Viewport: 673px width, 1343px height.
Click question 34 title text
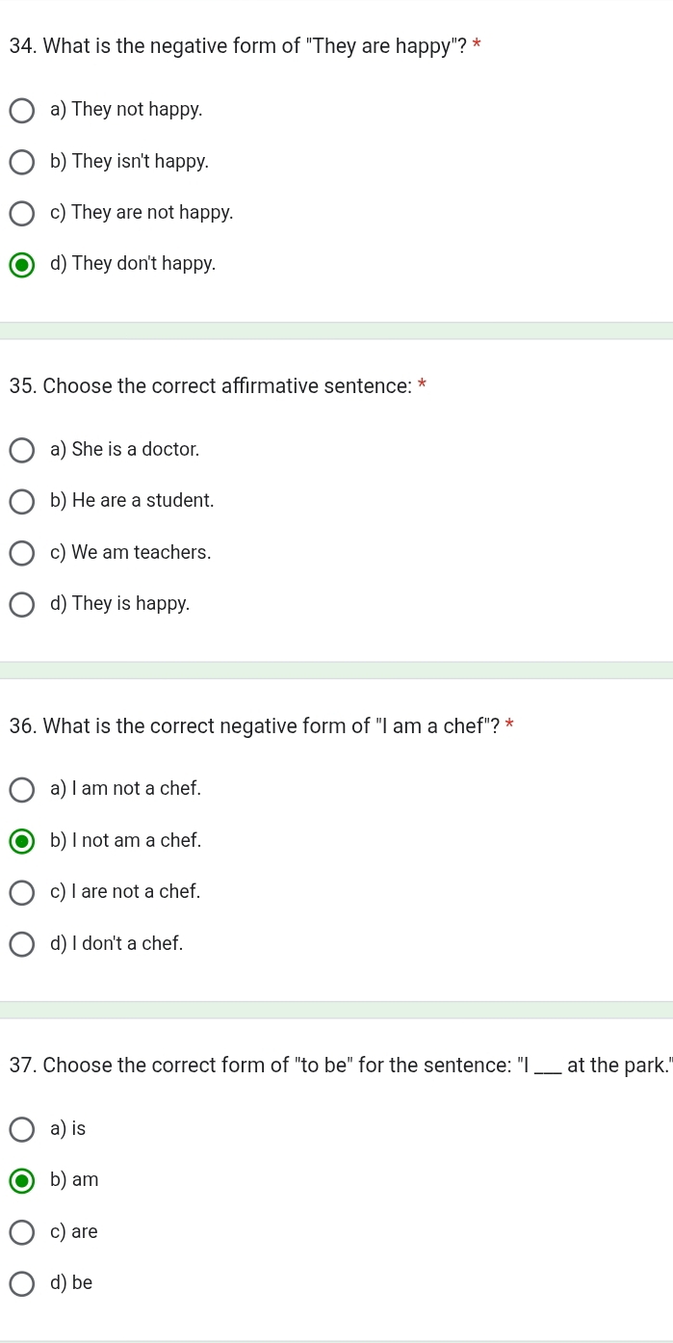(238, 46)
